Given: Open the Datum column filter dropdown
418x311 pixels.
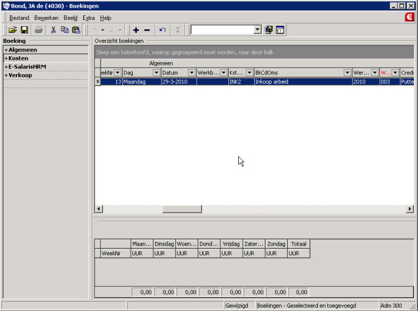Looking at the screenshot, I should (191, 73).
